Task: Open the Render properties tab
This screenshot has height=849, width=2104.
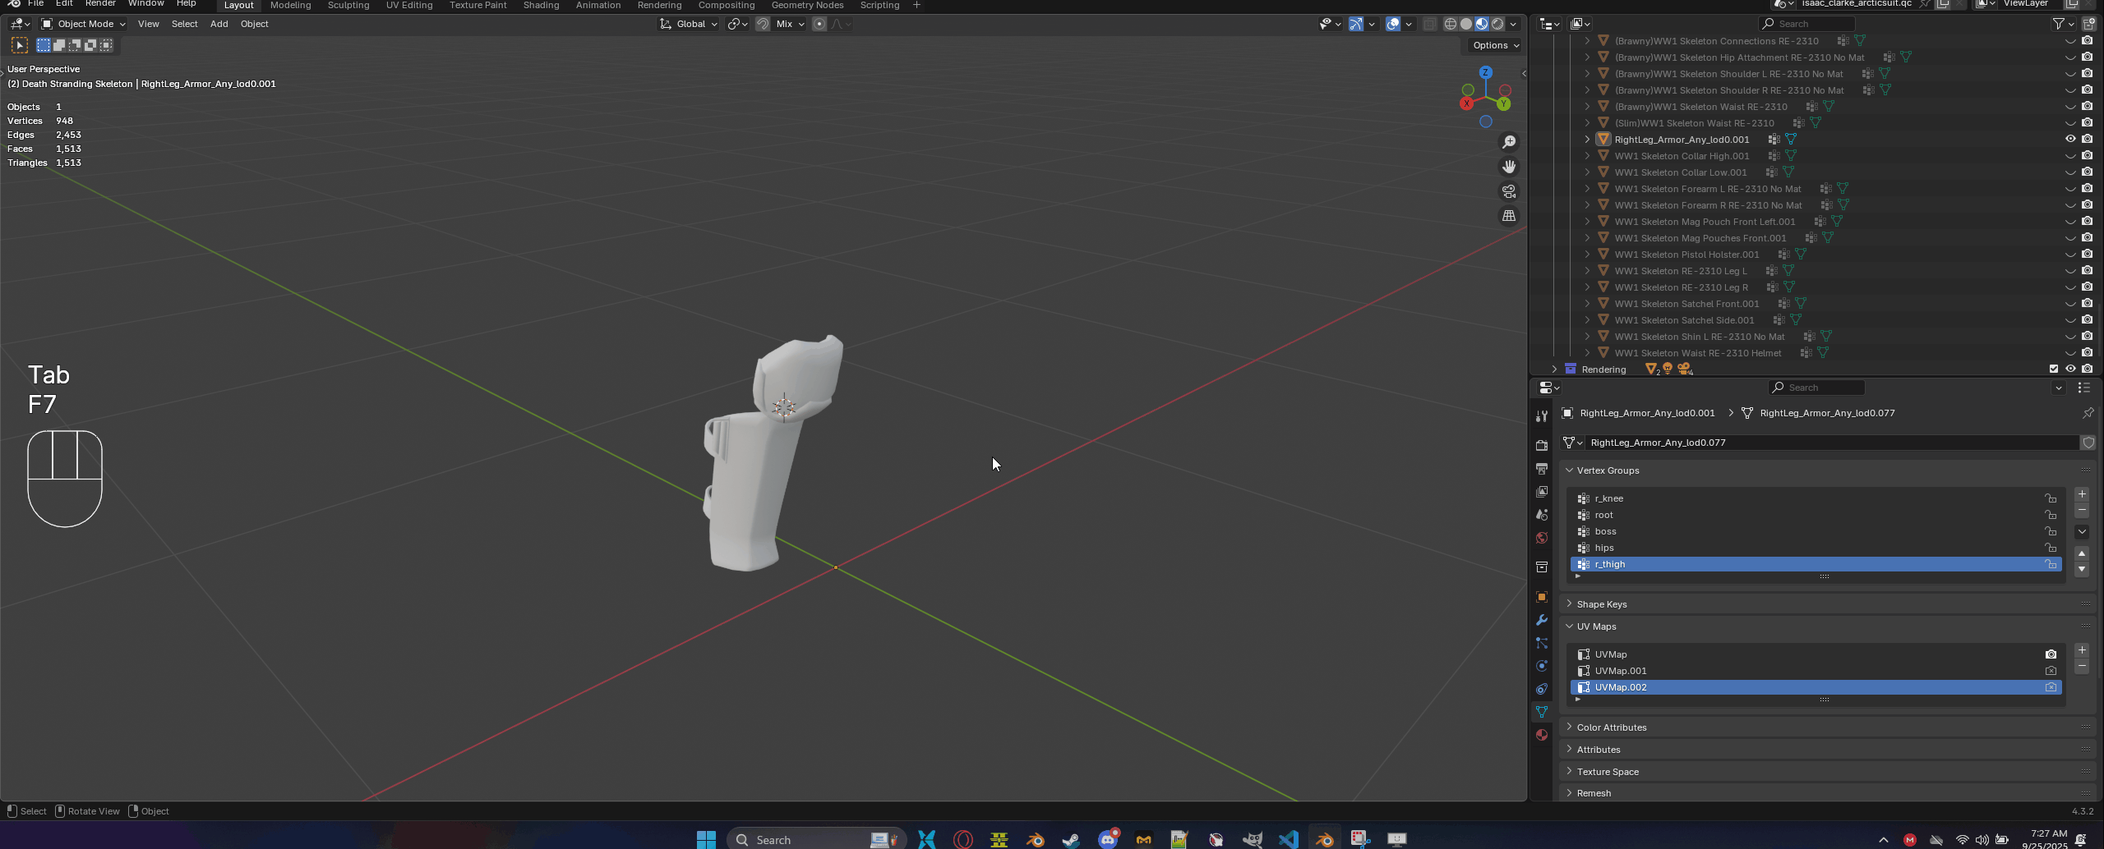Action: (1542, 445)
